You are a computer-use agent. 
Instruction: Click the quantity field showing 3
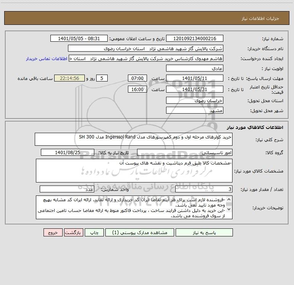(204, 189)
